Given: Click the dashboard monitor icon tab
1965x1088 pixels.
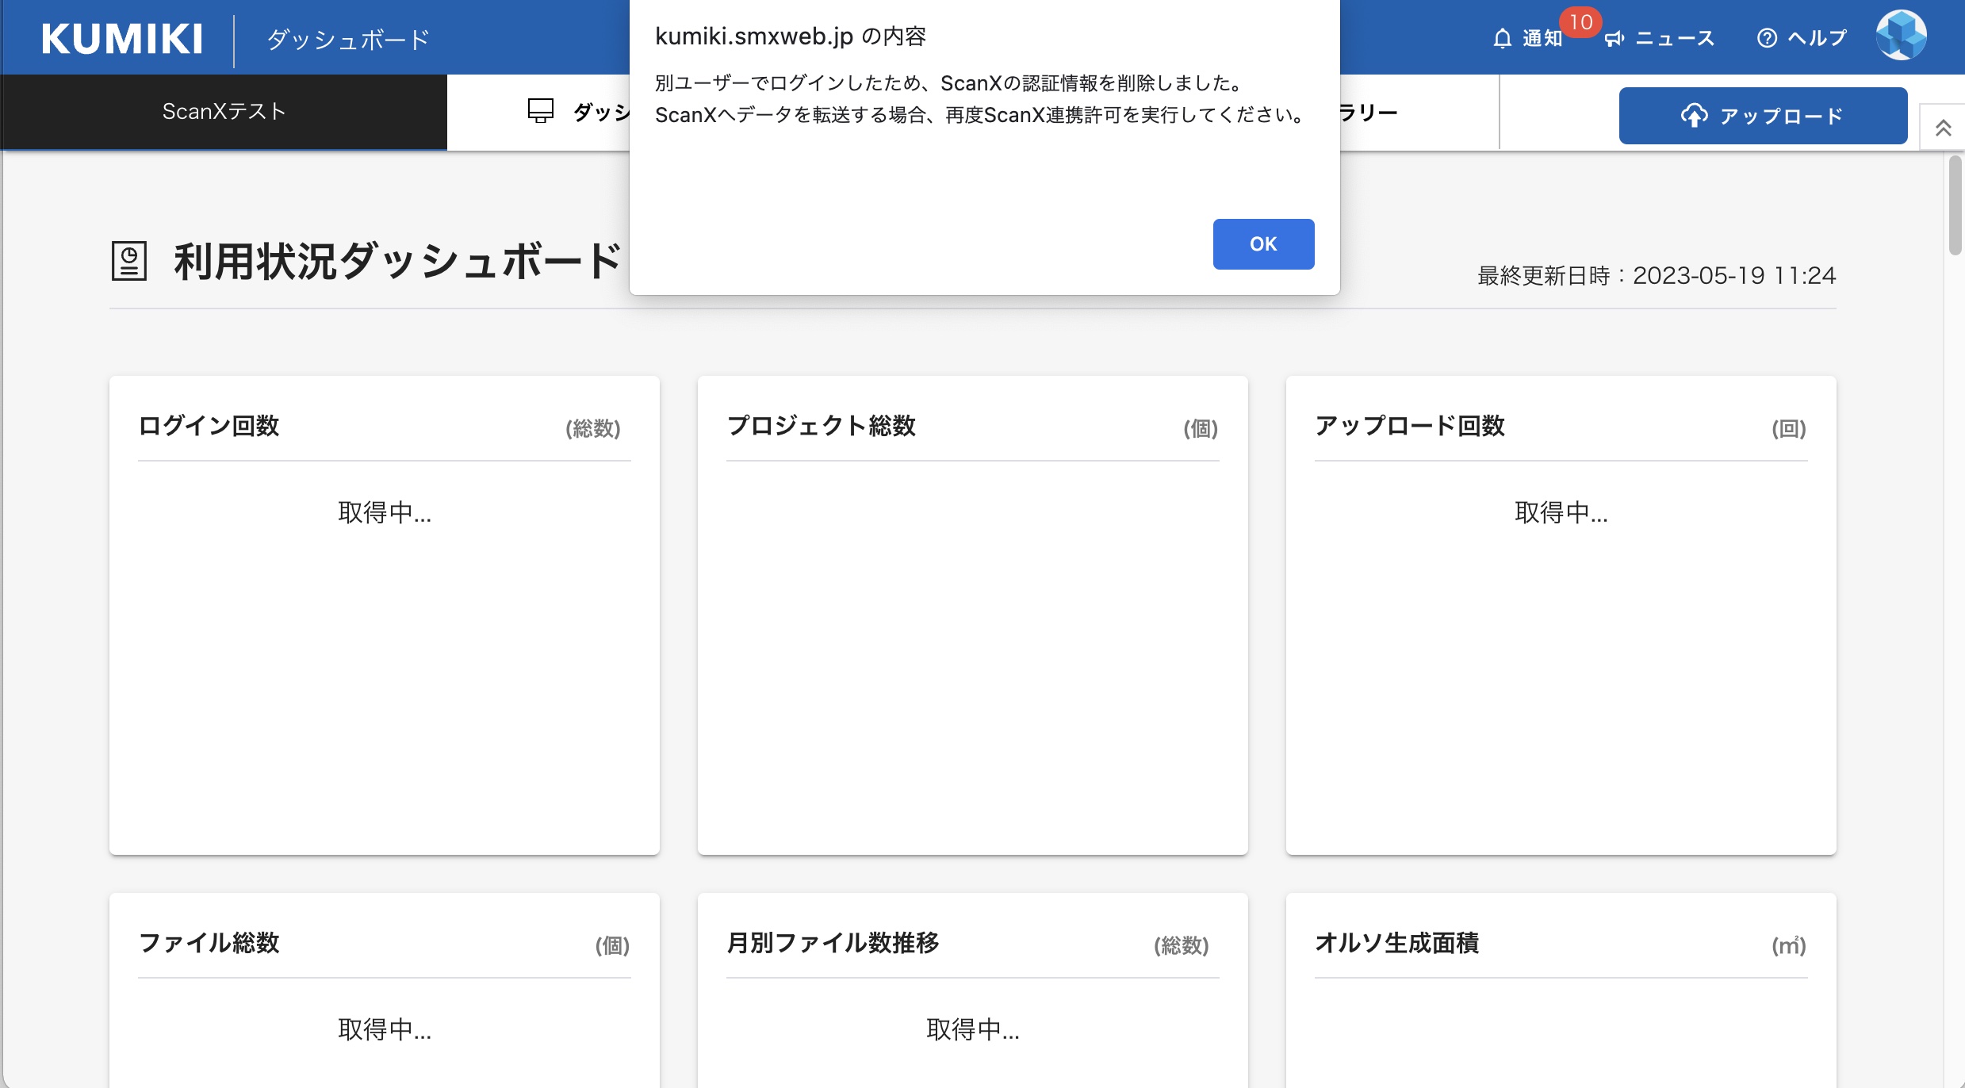Looking at the screenshot, I should coord(541,111).
